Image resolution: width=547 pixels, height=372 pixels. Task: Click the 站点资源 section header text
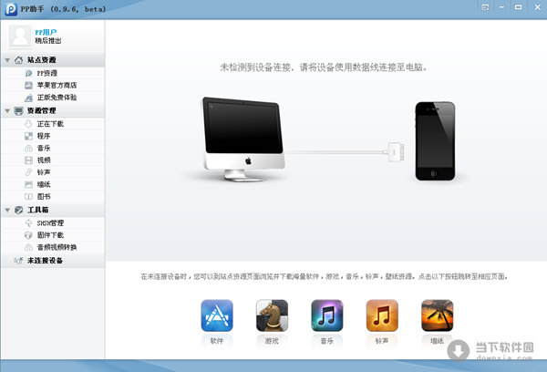pos(42,60)
